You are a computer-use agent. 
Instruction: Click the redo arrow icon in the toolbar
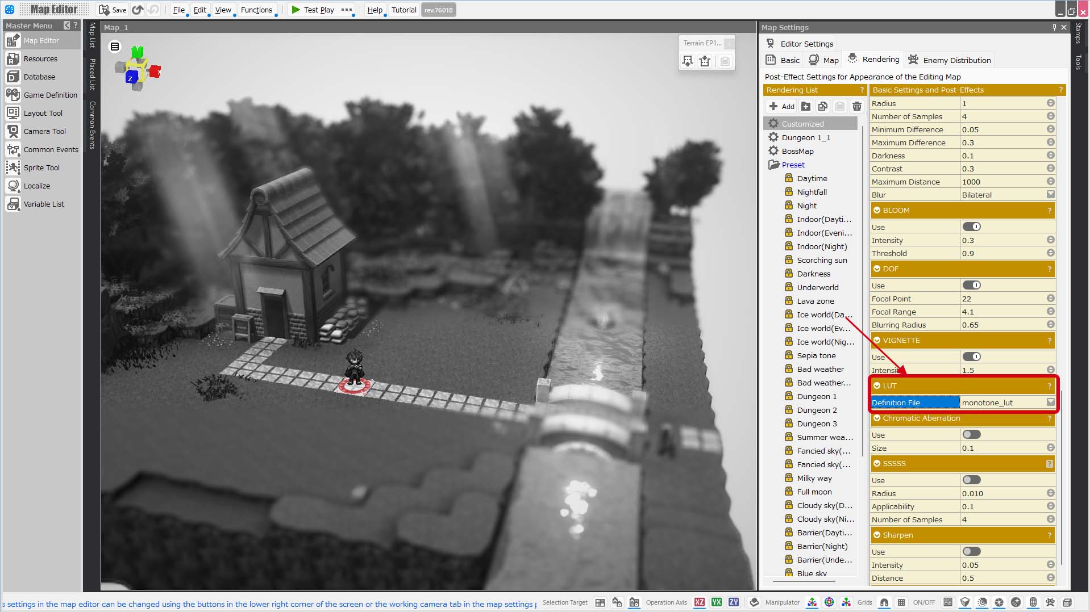point(153,10)
